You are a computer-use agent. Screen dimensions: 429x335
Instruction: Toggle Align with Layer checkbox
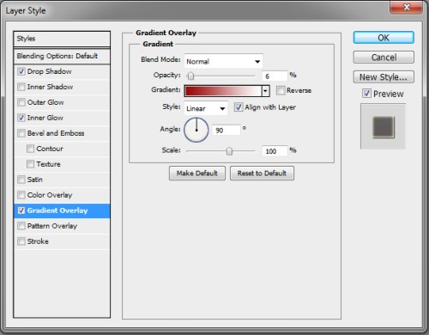point(239,107)
